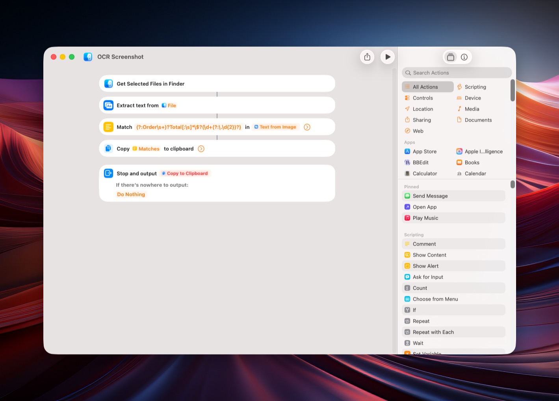Click the Get Selected Files Finder icon

click(108, 84)
